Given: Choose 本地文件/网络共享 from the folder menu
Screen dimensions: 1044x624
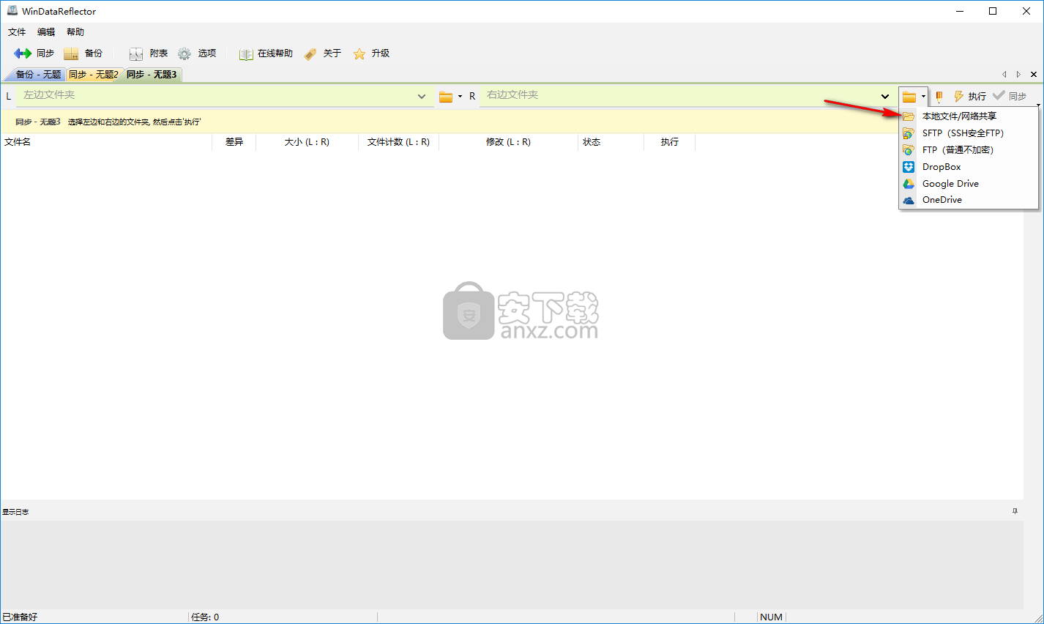Looking at the screenshot, I should [x=968, y=116].
